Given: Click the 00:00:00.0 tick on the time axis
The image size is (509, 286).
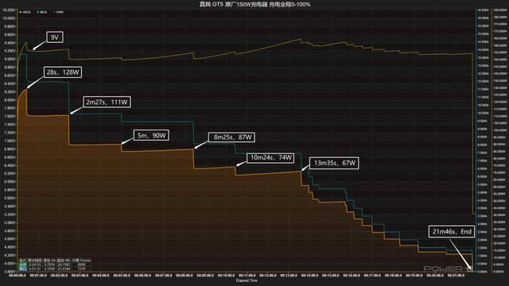Looking at the screenshot, I should [17, 276].
